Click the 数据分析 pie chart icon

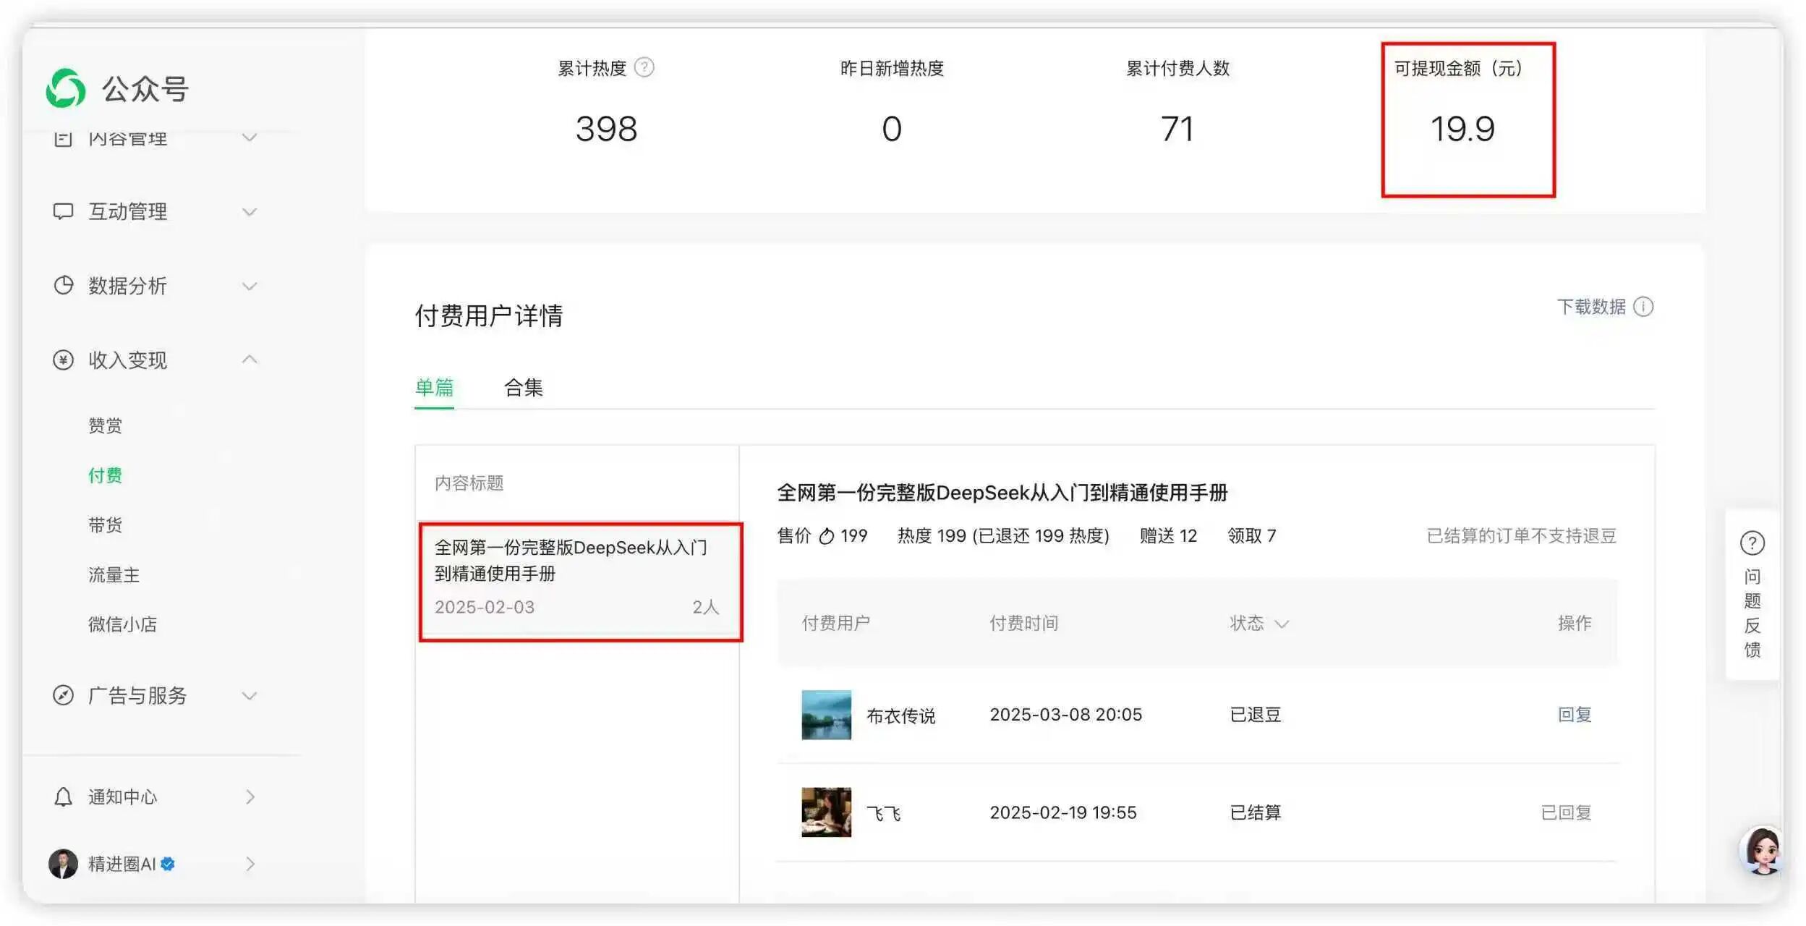coord(63,285)
